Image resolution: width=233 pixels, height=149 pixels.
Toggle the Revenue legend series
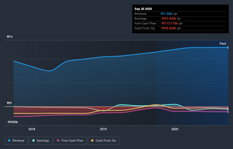(x=16, y=141)
